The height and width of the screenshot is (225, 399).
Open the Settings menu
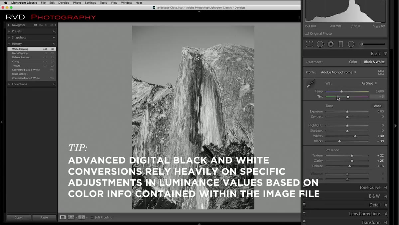90,3
